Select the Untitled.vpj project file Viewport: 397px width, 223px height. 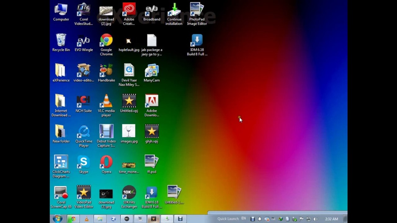point(129,104)
